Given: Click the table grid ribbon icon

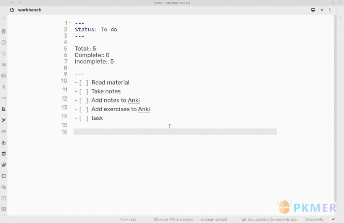Looking at the screenshot, I should tap(4, 76).
